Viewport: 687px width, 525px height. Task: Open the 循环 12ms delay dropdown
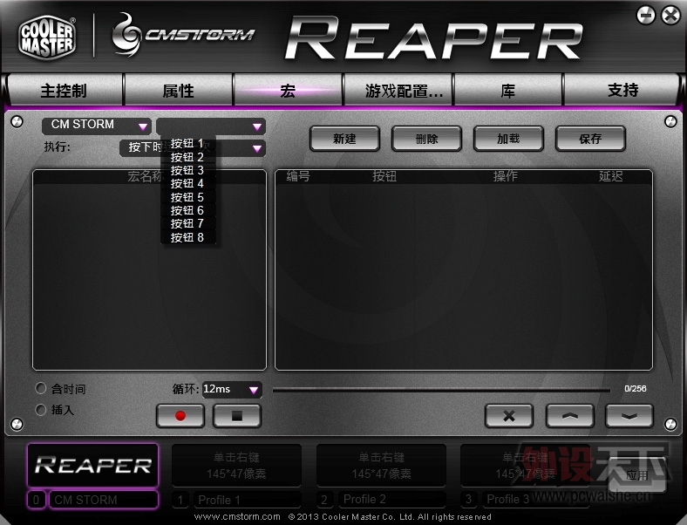[x=232, y=389]
